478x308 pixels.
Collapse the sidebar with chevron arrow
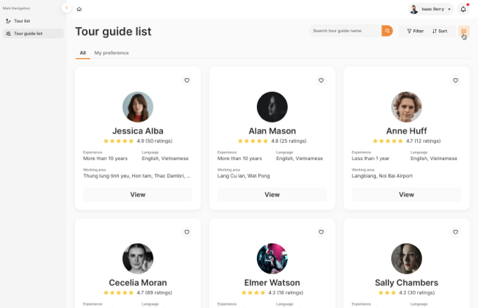coord(67,7)
